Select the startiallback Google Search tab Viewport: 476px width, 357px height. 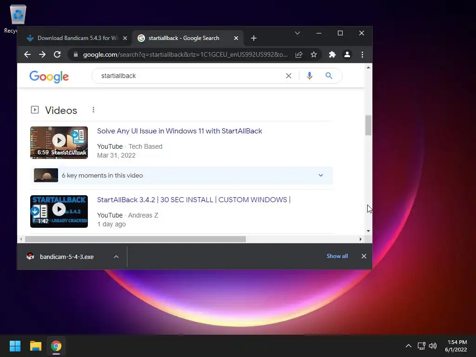187,38
